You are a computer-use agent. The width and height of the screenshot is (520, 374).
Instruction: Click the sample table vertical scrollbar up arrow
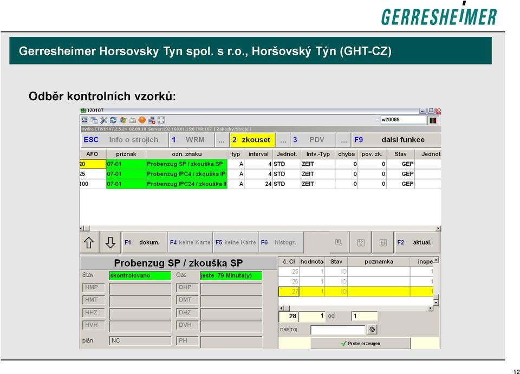coord(436,260)
